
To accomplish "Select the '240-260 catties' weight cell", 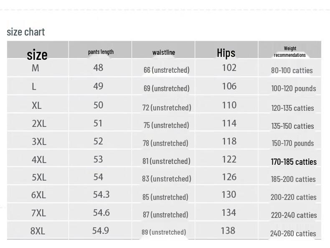I will tap(293, 234).
